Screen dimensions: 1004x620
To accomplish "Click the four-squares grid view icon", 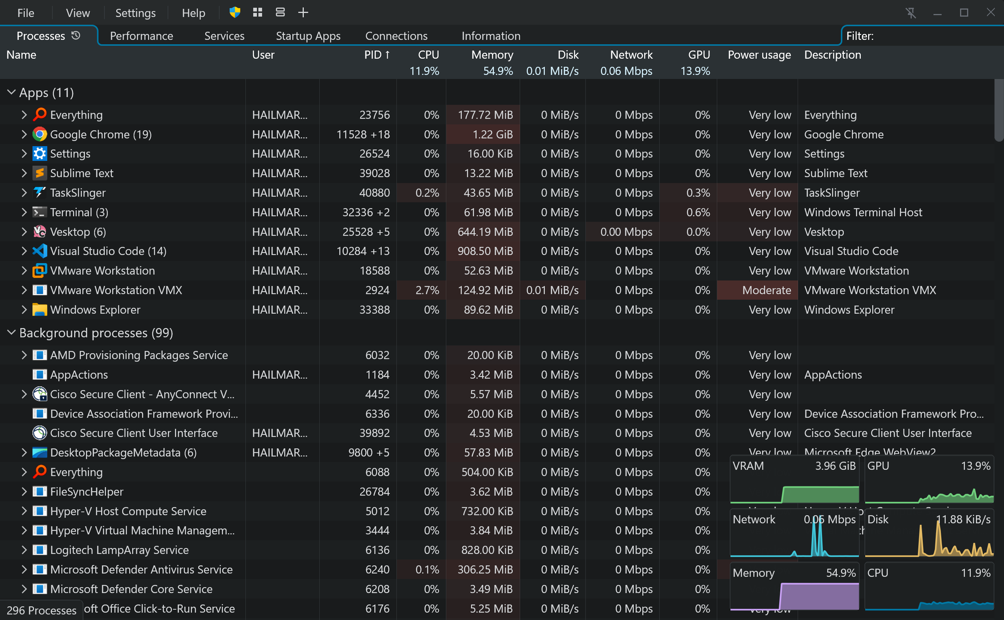I will (258, 13).
